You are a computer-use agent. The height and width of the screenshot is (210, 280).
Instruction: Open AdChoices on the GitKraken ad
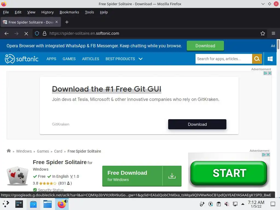click(266, 73)
